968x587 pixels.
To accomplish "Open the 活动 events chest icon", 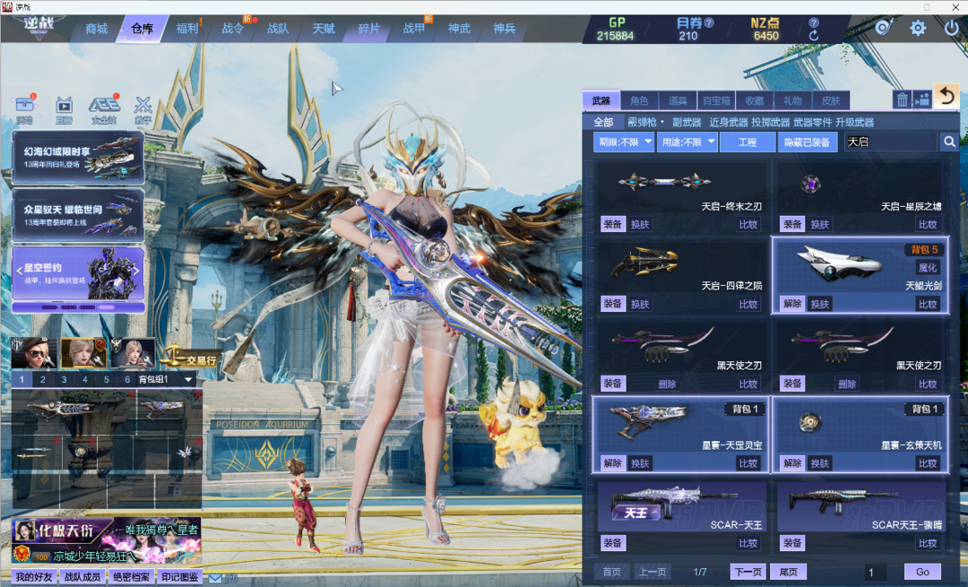I will 26,106.
